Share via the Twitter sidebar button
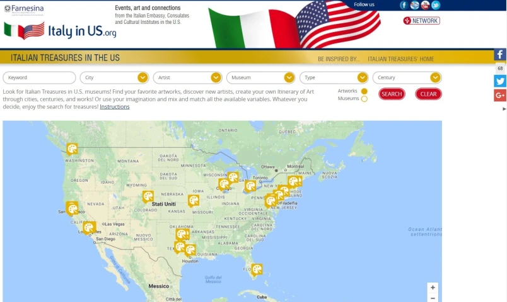 coord(499,81)
